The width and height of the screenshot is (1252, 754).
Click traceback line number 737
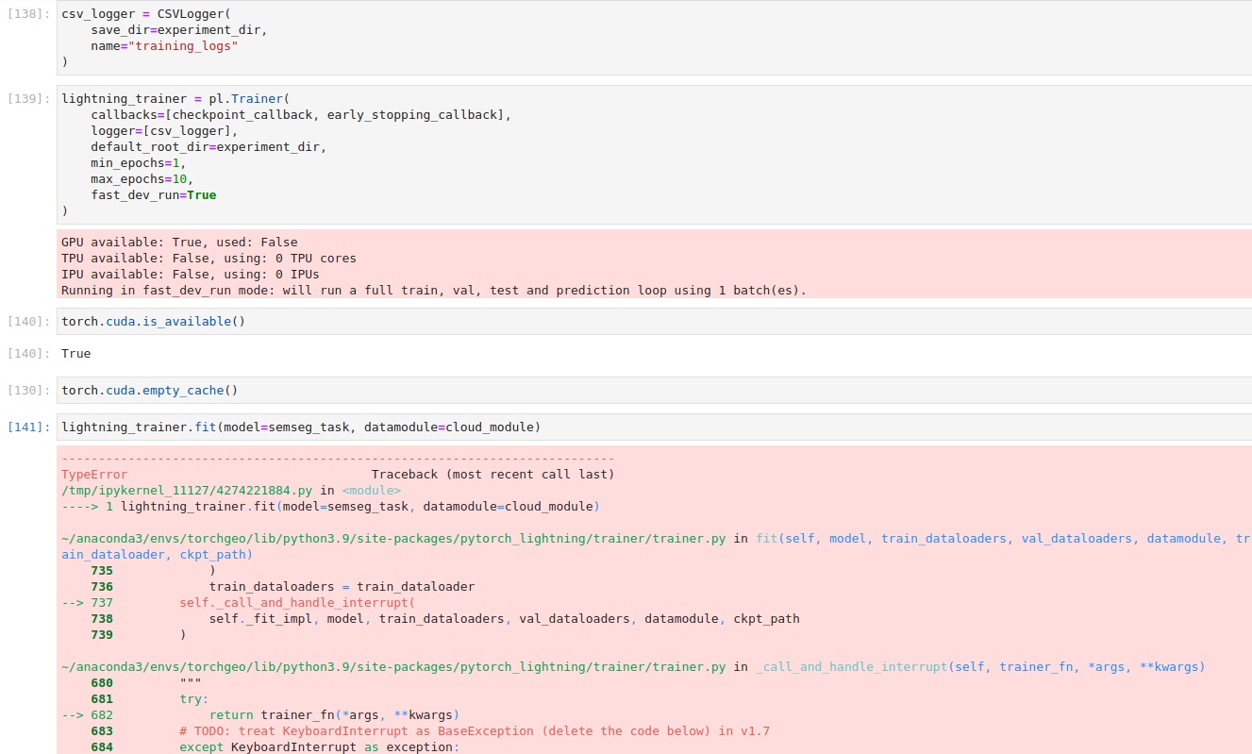(x=102, y=603)
